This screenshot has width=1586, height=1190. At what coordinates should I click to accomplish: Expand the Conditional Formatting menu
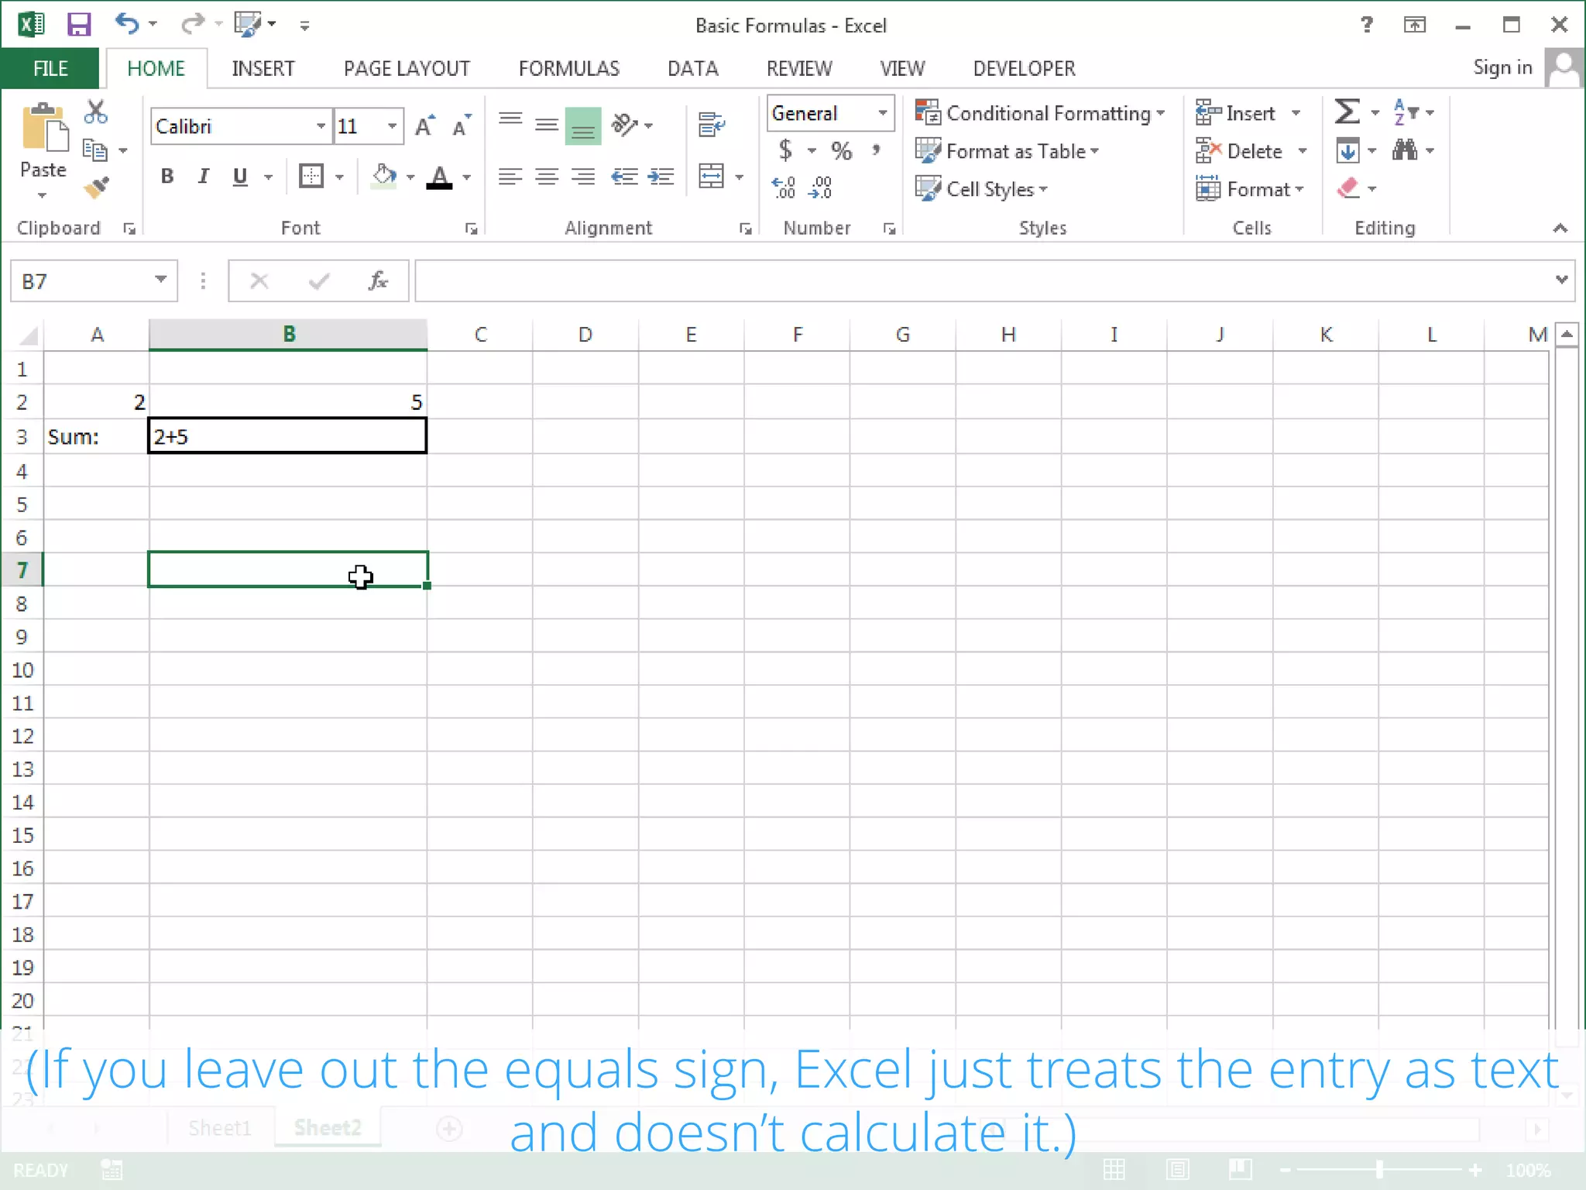coord(1040,113)
